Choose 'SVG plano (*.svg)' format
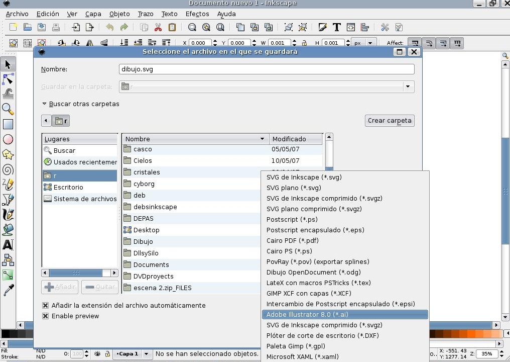The image size is (510, 362). (x=345, y=188)
